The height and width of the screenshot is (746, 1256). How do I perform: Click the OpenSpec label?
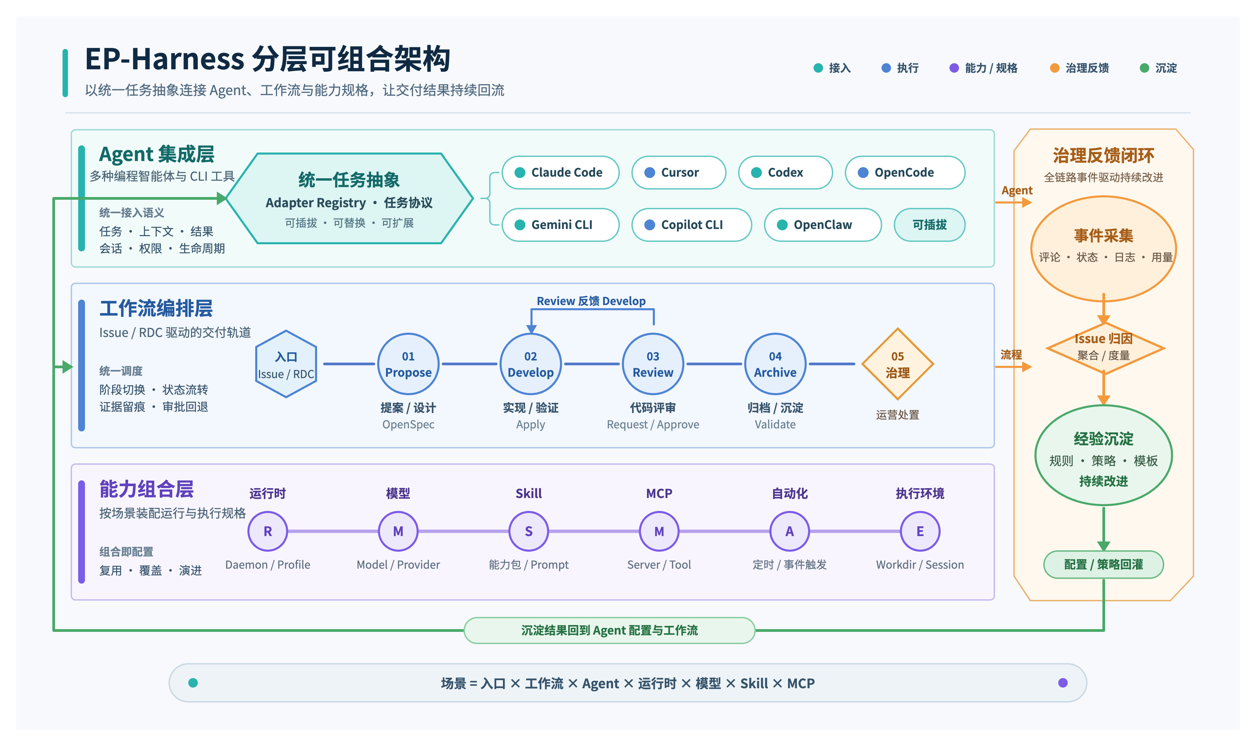(x=408, y=424)
